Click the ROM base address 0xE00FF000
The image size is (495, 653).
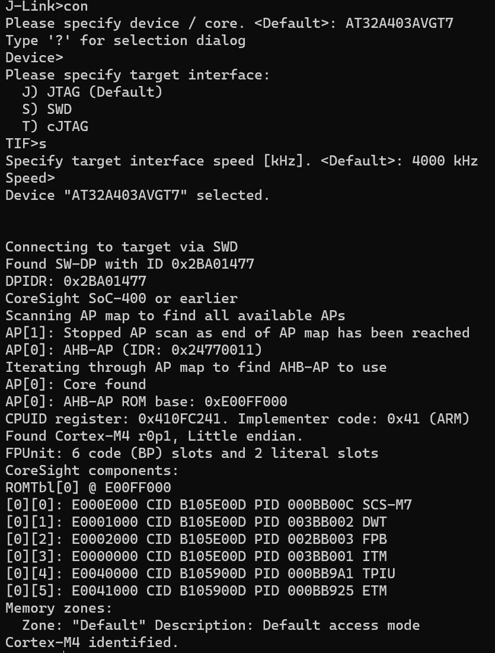coord(245,402)
